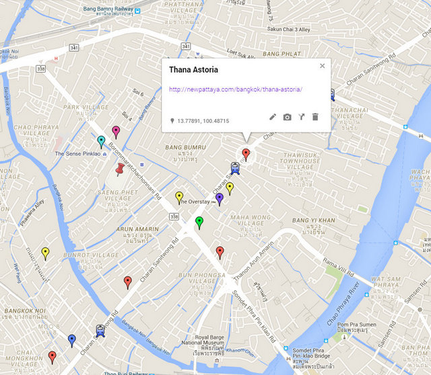Image resolution: width=431 pixels, height=375 pixels.
Task: Click the Thana Astoria popup title
Action: [x=193, y=70]
